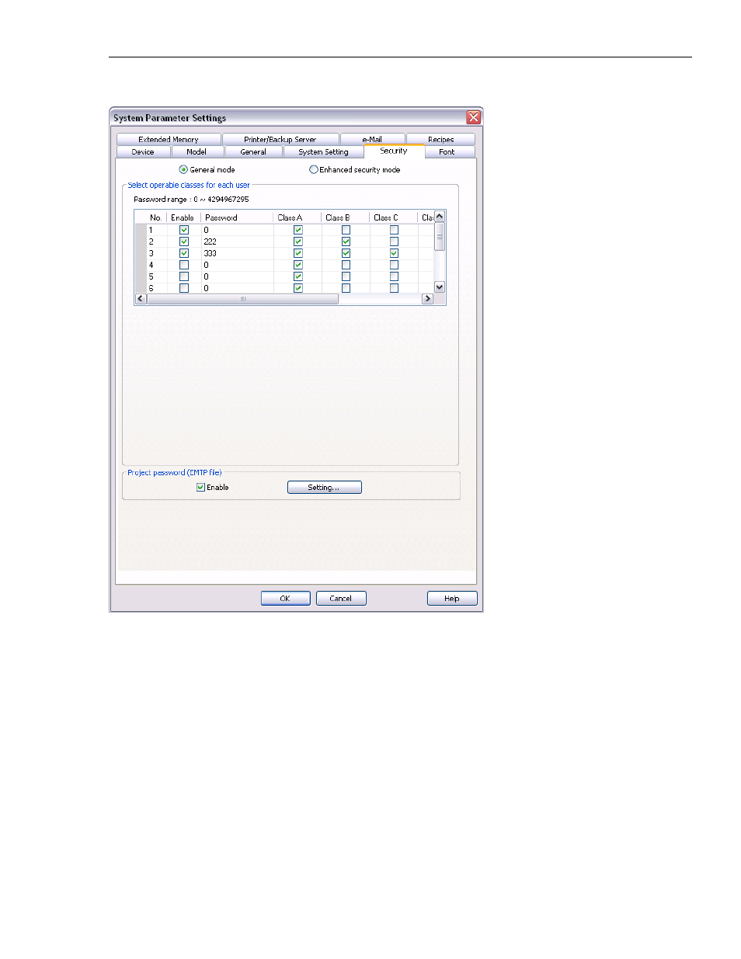Viewport: 741px width, 959px height.
Task: Click the Enable column header
Action: click(184, 217)
